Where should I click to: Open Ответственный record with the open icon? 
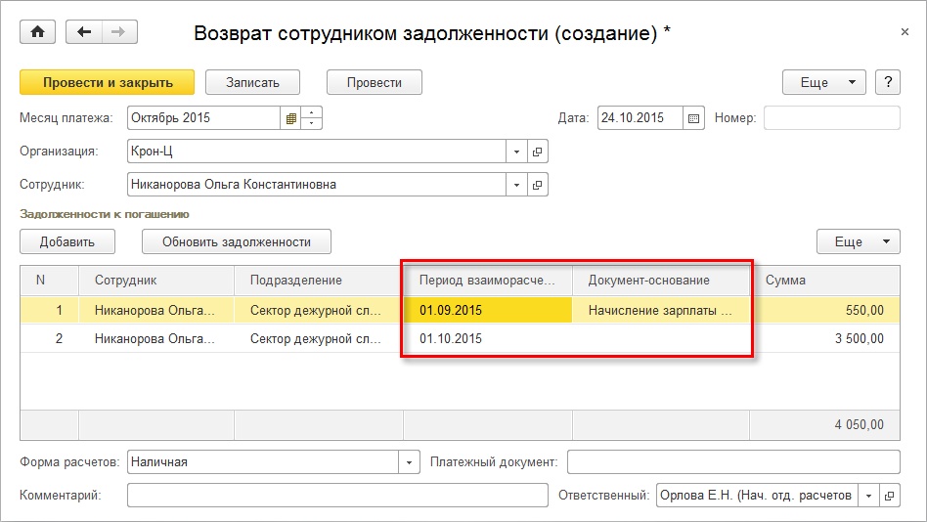[890, 496]
